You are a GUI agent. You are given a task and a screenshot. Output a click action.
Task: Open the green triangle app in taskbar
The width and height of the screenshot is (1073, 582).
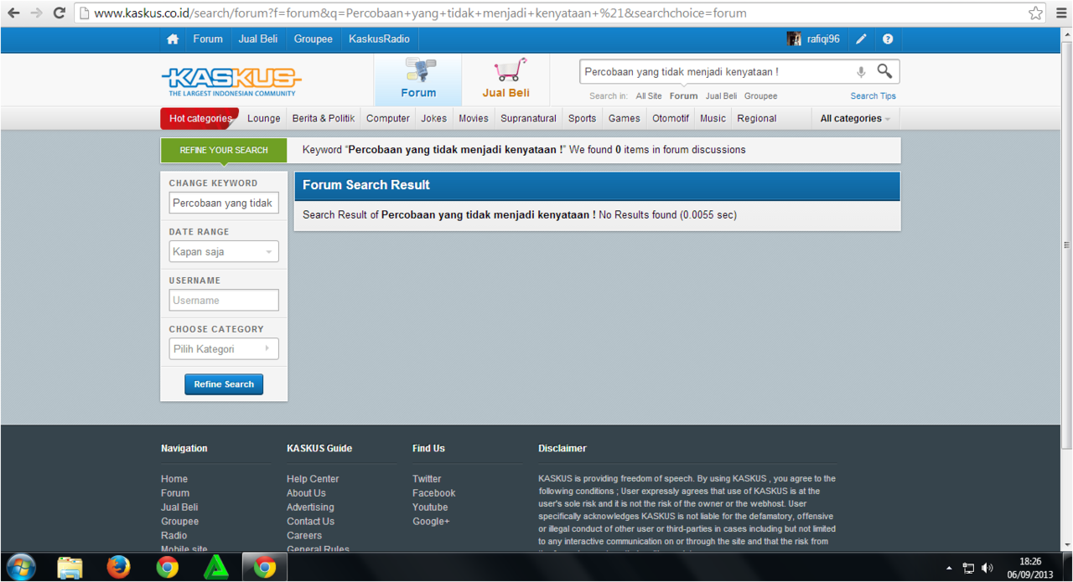[216, 567]
